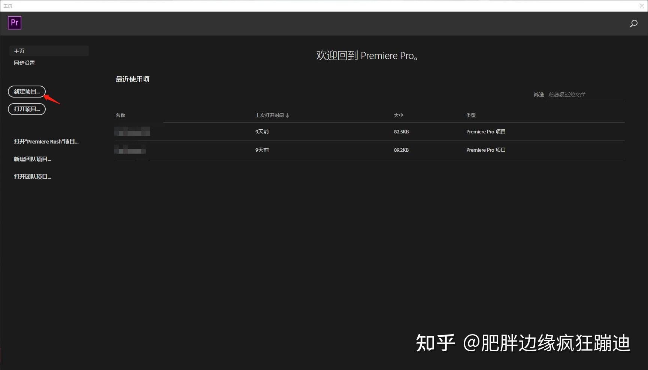
Task: Choose 新建团队项目...
Action: tap(33, 159)
